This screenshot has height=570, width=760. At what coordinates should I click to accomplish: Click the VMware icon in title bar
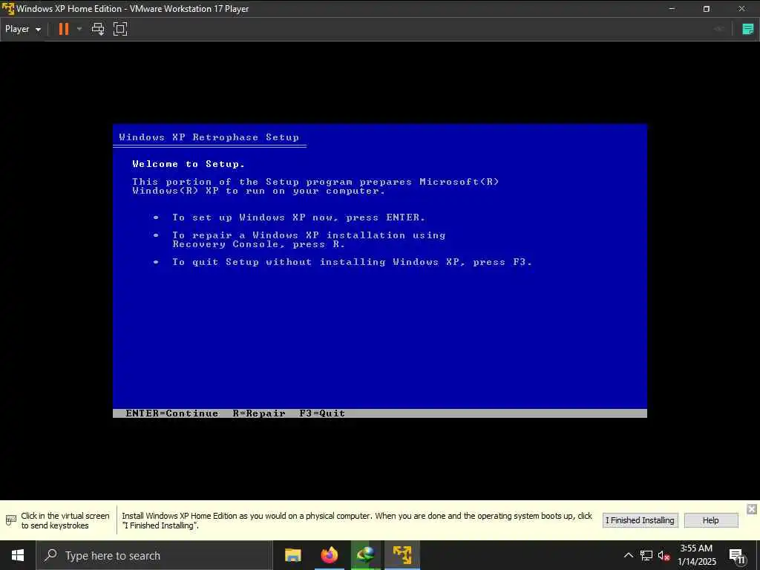pos(7,8)
